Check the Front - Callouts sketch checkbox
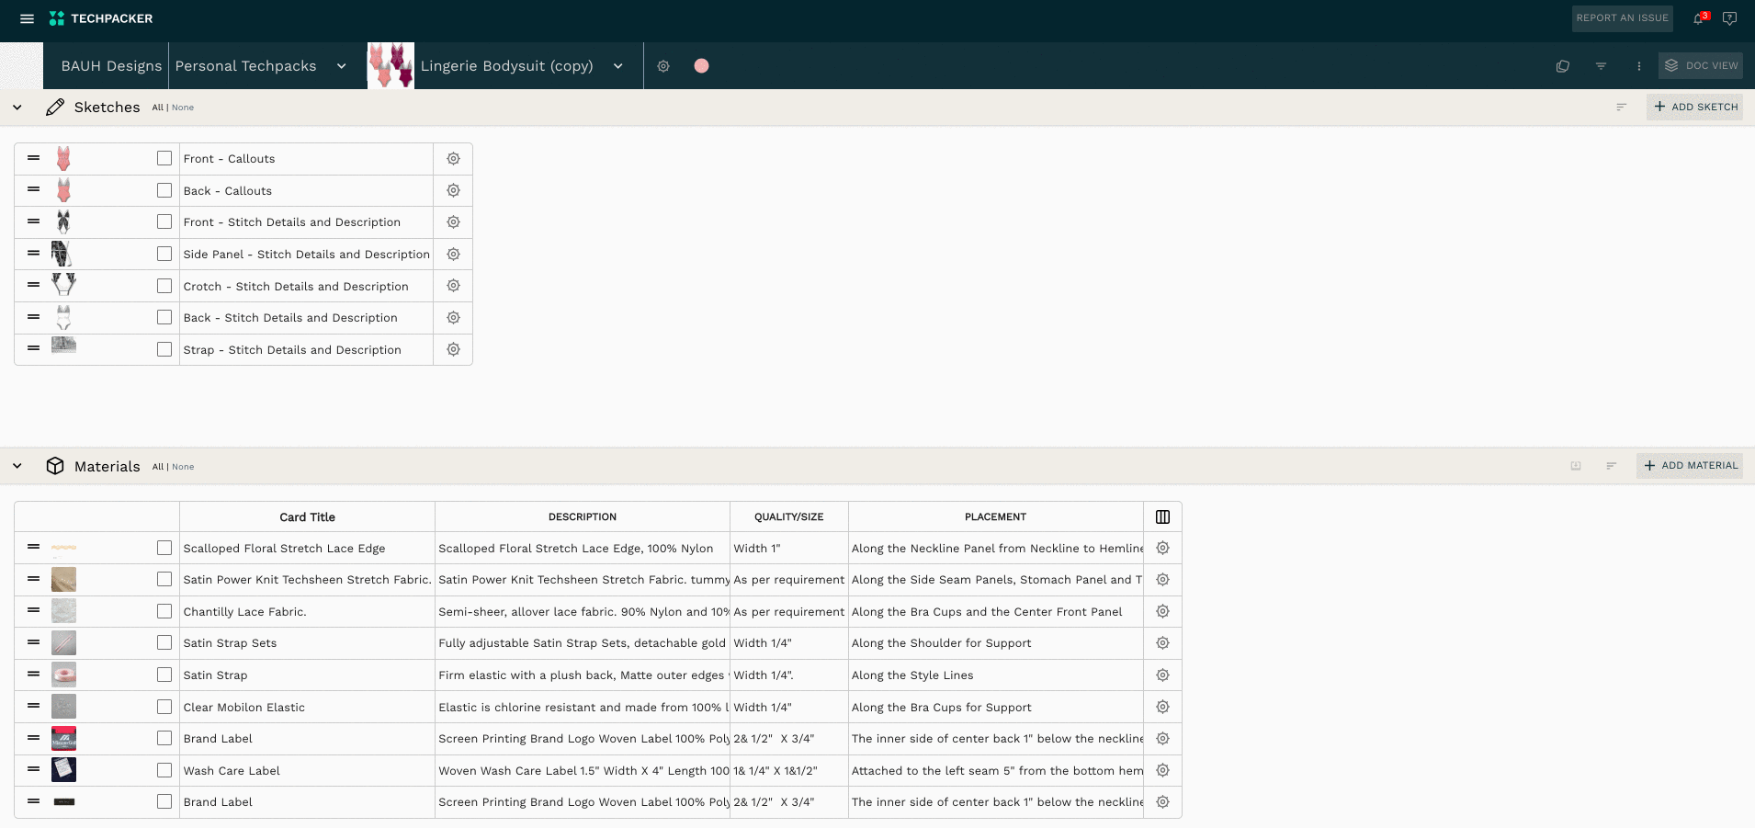The width and height of the screenshot is (1755, 828). click(164, 158)
